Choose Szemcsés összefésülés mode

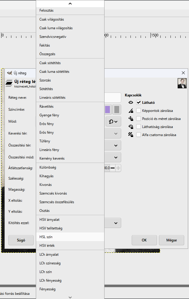(x=70, y=202)
